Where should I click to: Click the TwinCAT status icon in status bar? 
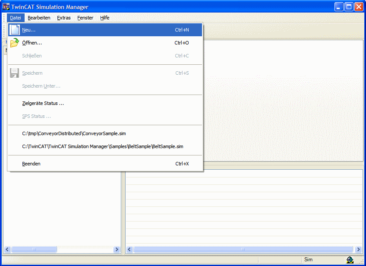(350, 260)
